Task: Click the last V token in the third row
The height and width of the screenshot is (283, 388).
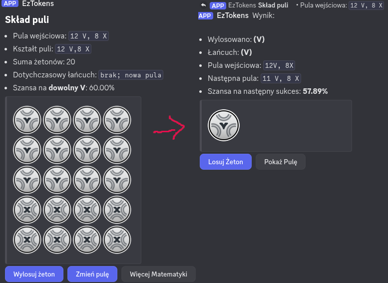Action: [116, 180]
